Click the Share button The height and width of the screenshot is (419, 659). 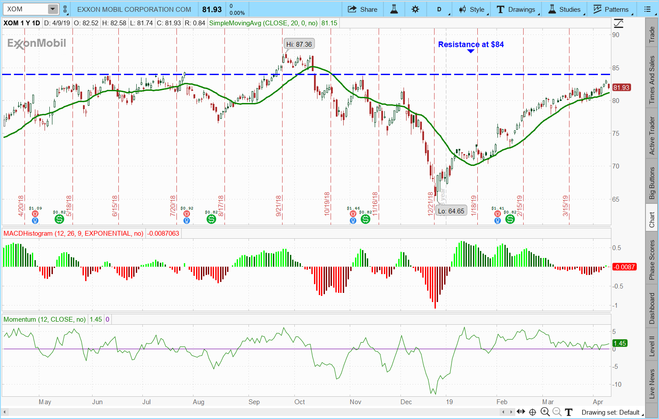click(362, 9)
